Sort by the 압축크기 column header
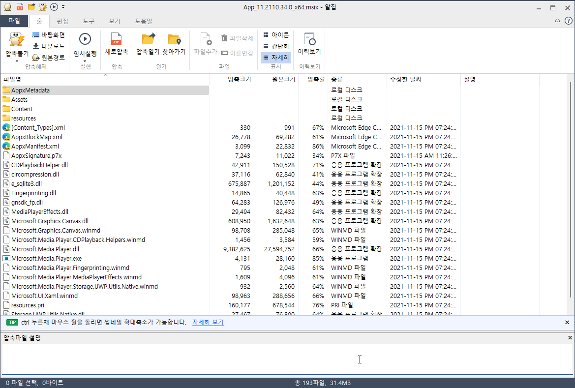Screen dimensions: 575x388 pos(232,79)
